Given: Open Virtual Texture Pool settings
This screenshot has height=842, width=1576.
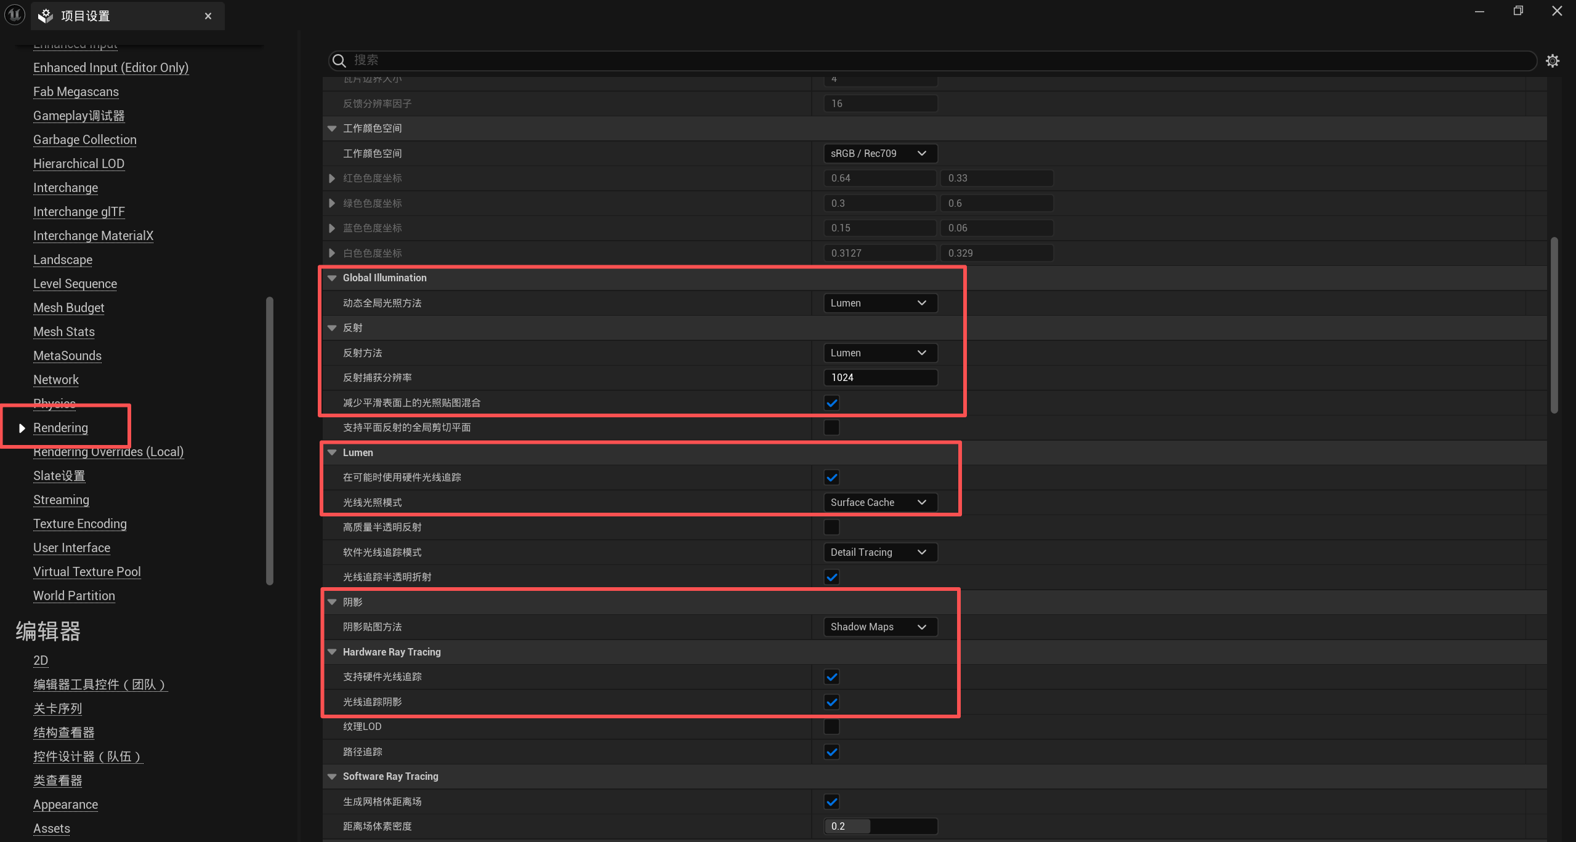Looking at the screenshot, I should 87,572.
